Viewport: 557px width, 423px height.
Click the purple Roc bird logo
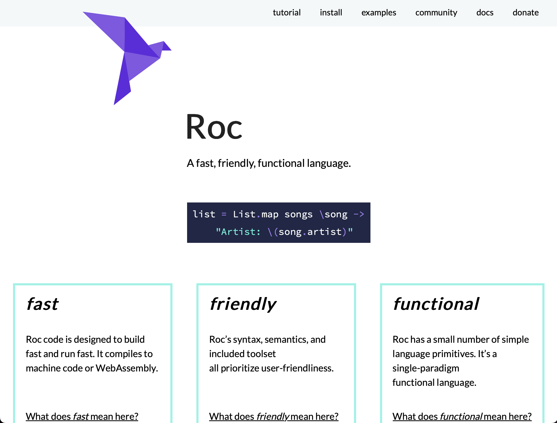click(x=127, y=58)
